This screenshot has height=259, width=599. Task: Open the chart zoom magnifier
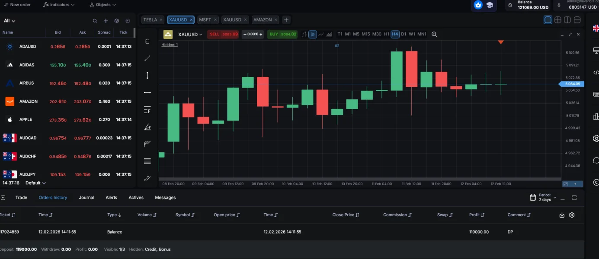click(434, 34)
